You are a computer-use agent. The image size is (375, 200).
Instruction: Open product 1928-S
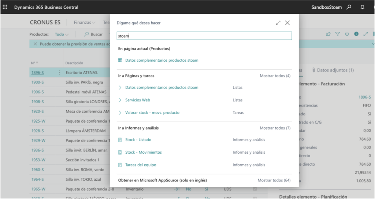pyautogui.click(x=38, y=131)
